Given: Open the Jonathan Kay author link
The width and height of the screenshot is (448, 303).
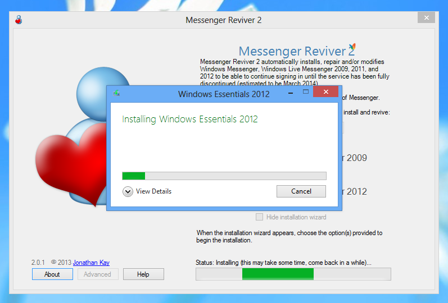Looking at the screenshot, I should point(91,262).
